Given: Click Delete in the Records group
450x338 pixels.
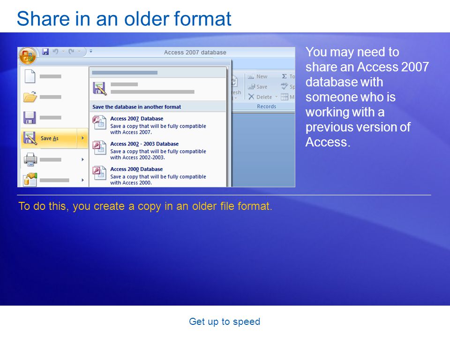Looking at the screenshot, I should tap(260, 97).
